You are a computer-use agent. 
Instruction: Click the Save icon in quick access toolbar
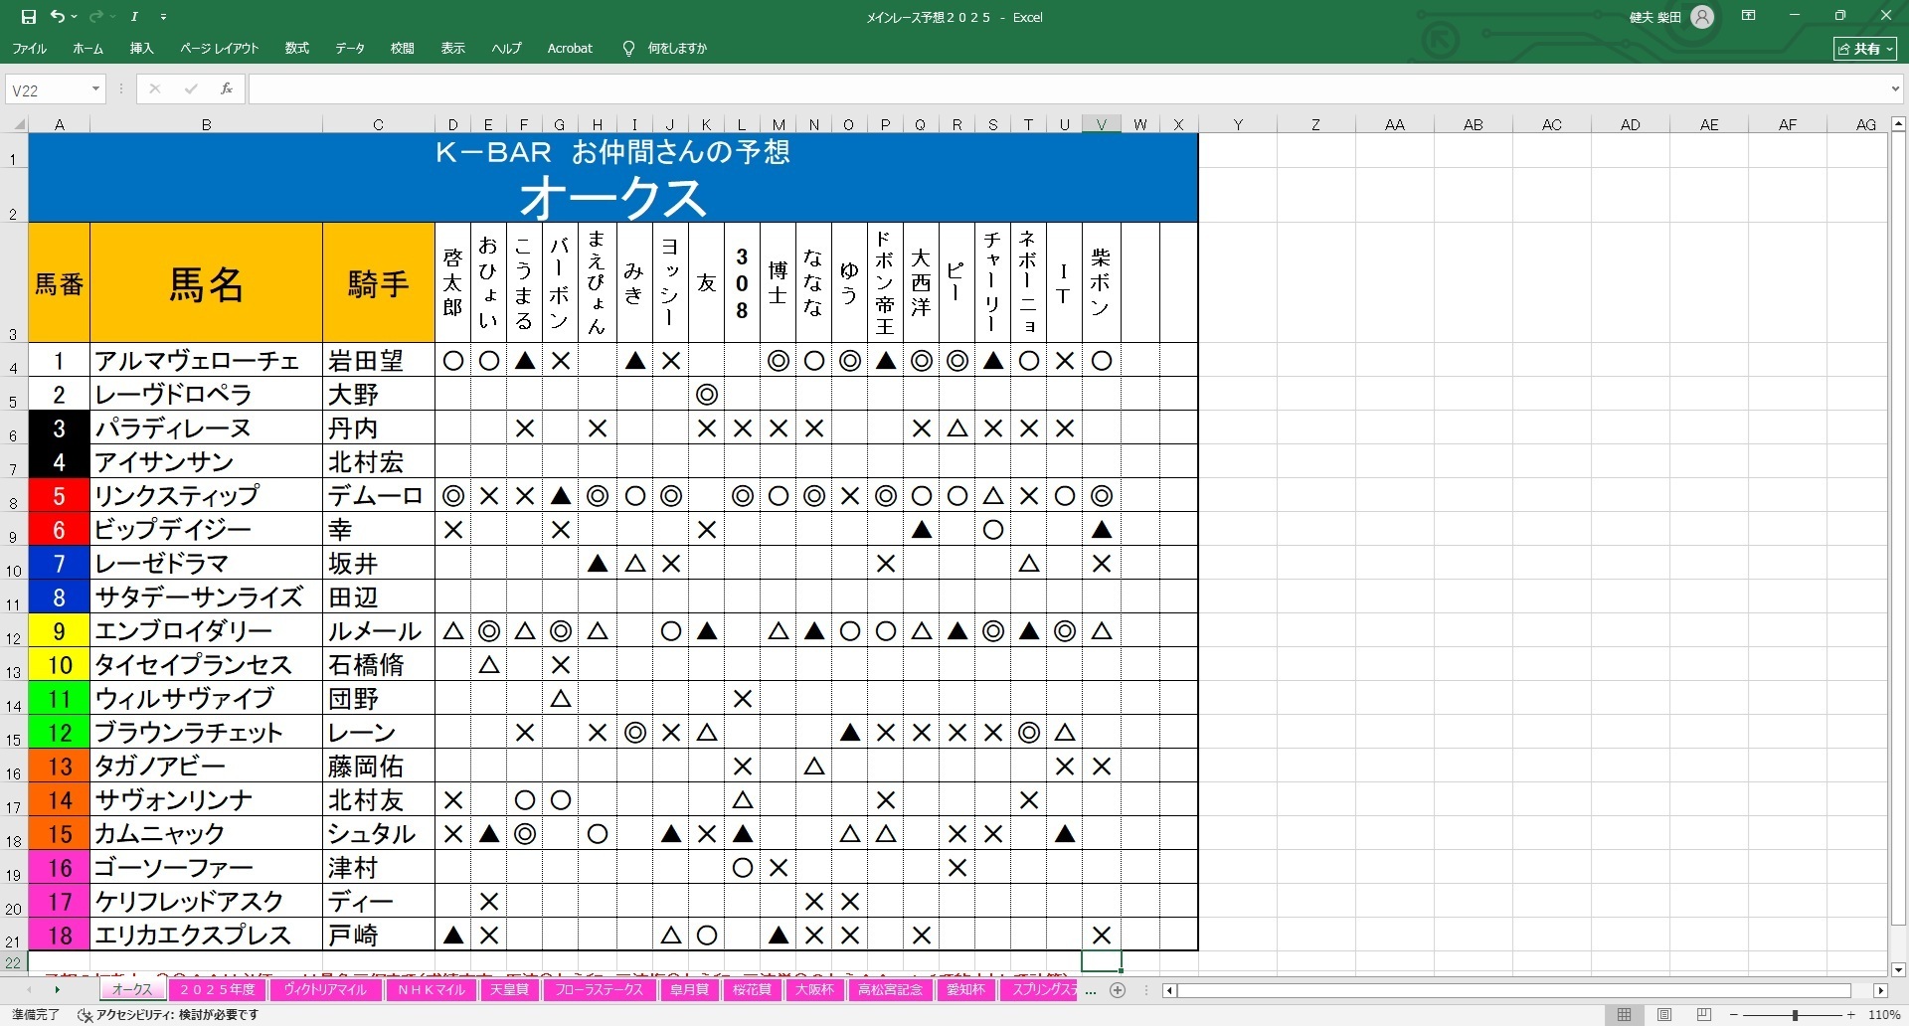28,17
